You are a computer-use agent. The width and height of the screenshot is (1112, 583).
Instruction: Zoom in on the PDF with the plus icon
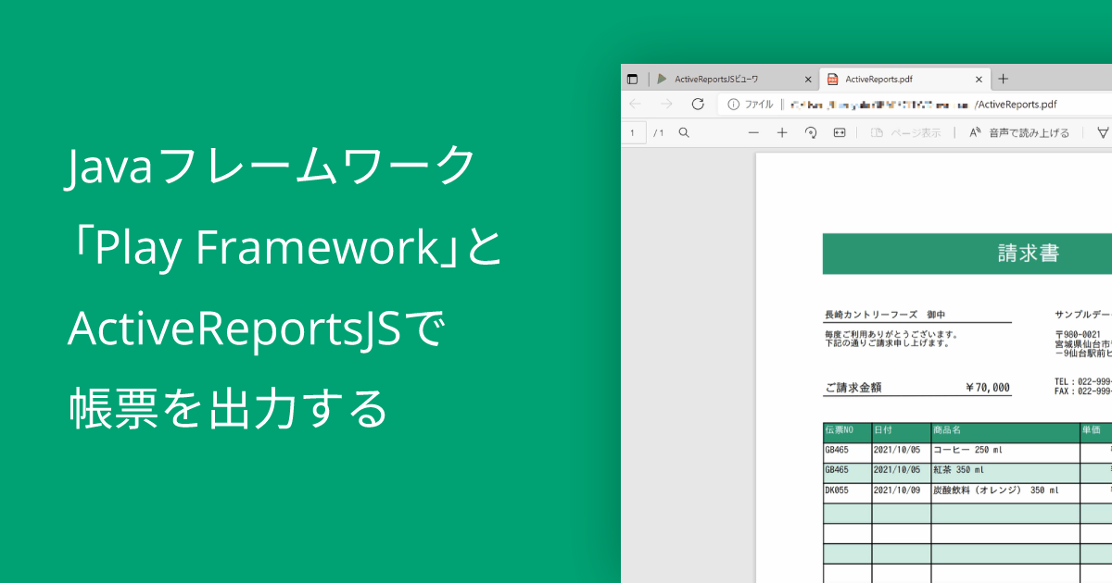coord(782,131)
